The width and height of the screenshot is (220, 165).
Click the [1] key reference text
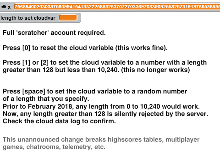pyautogui.click(x=26, y=63)
